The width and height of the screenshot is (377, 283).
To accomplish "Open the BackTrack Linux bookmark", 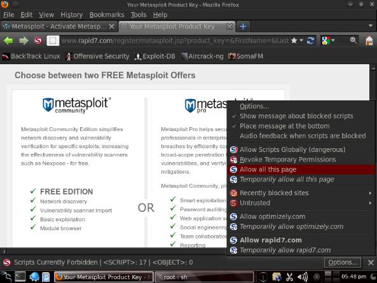I will [31, 56].
